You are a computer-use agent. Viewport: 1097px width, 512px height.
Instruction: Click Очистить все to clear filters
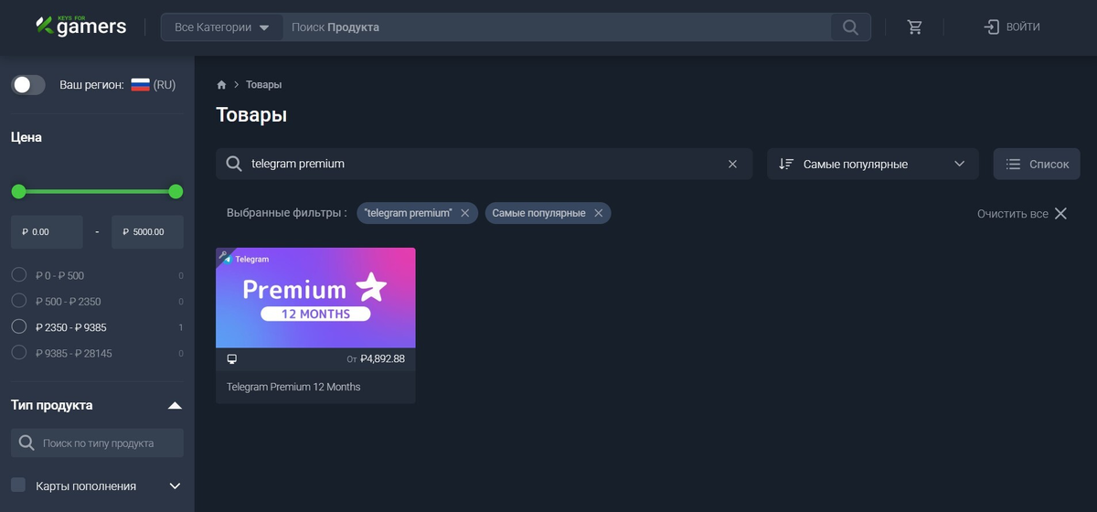(1022, 213)
